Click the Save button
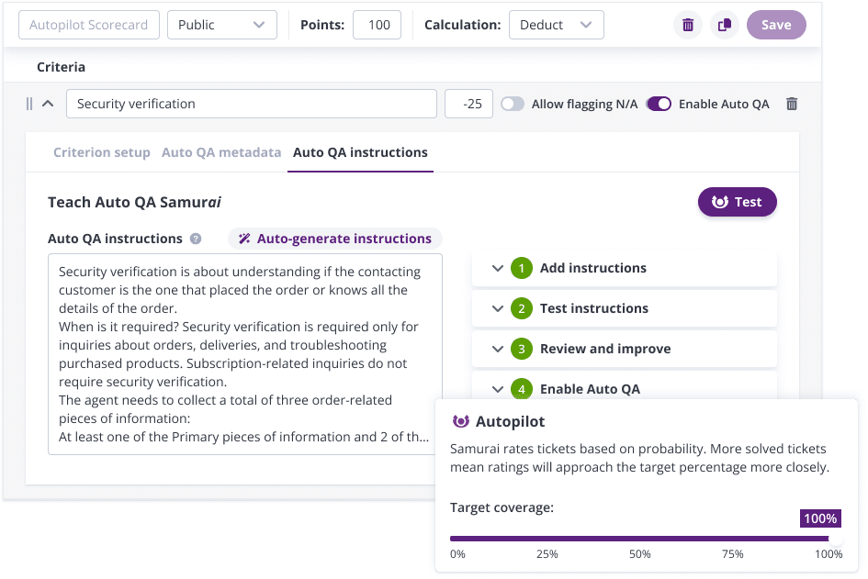868x579 pixels. click(x=775, y=25)
